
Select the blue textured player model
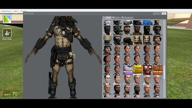[x=148, y=23]
